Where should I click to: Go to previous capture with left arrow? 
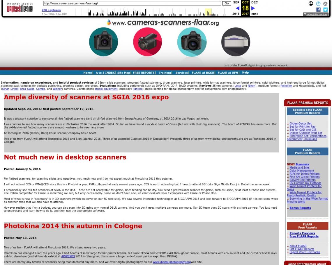[238, 8]
